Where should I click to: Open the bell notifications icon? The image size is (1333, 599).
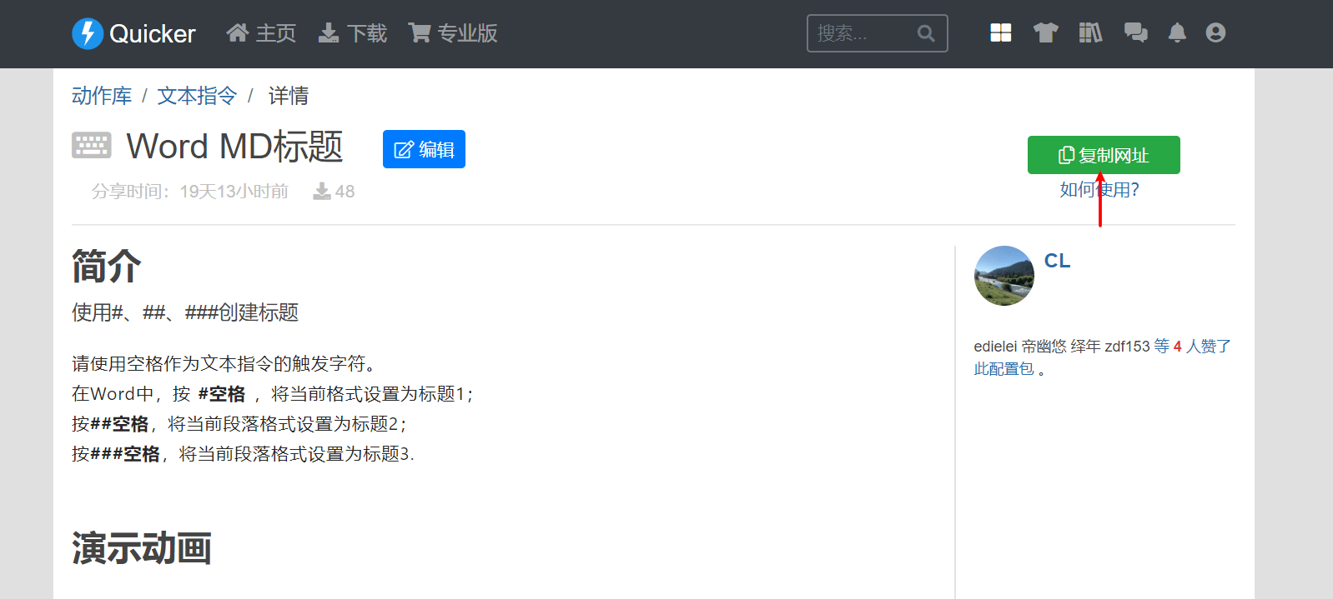pos(1177,32)
